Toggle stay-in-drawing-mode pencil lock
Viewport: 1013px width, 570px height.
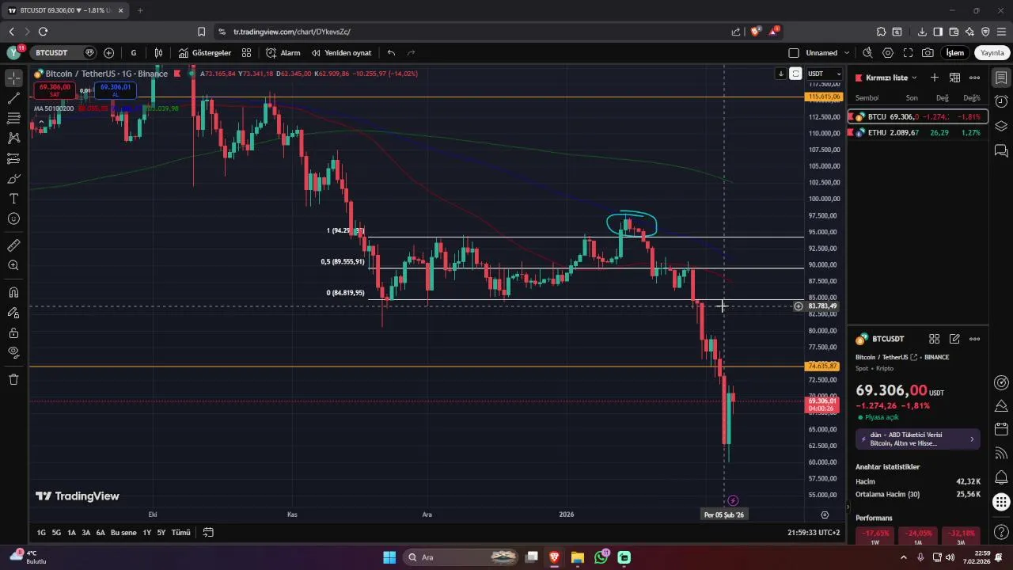pos(13,313)
